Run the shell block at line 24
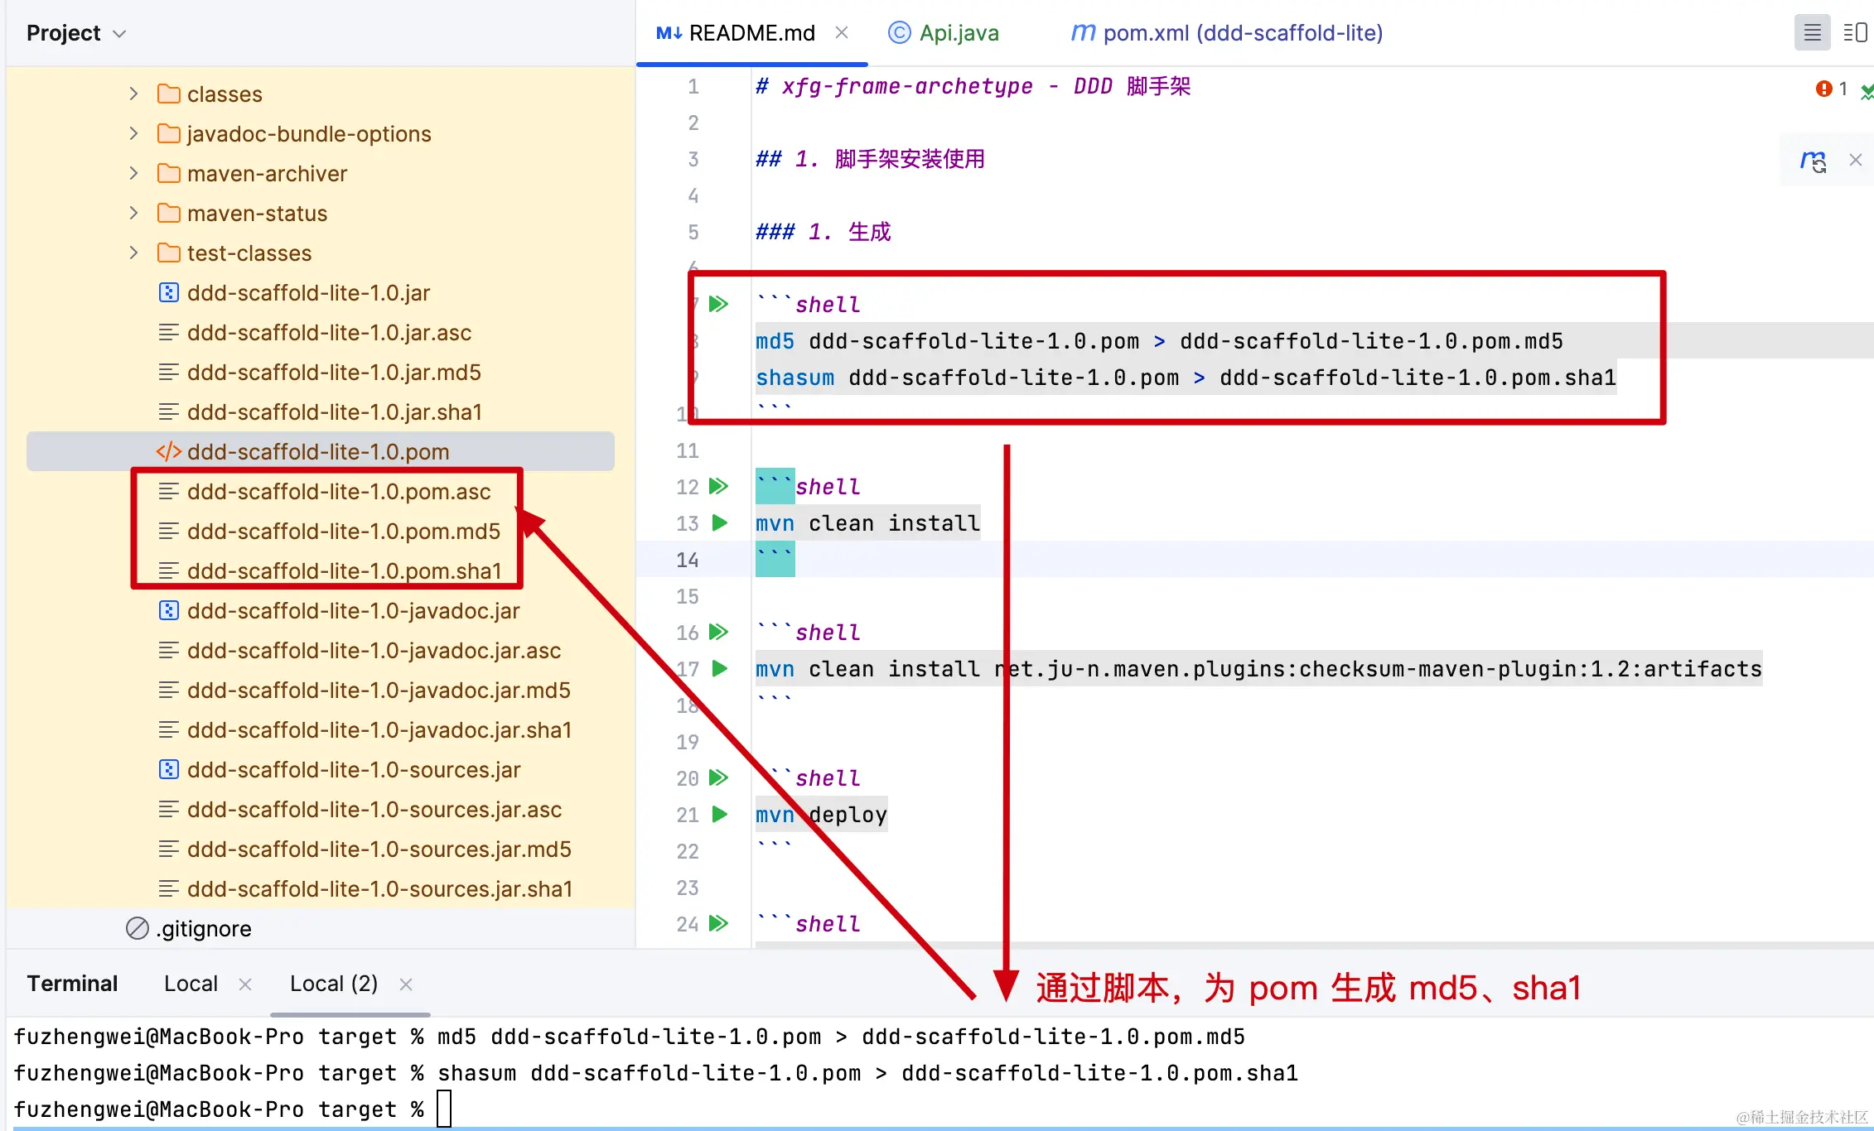1874x1131 pixels. [x=718, y=924]
